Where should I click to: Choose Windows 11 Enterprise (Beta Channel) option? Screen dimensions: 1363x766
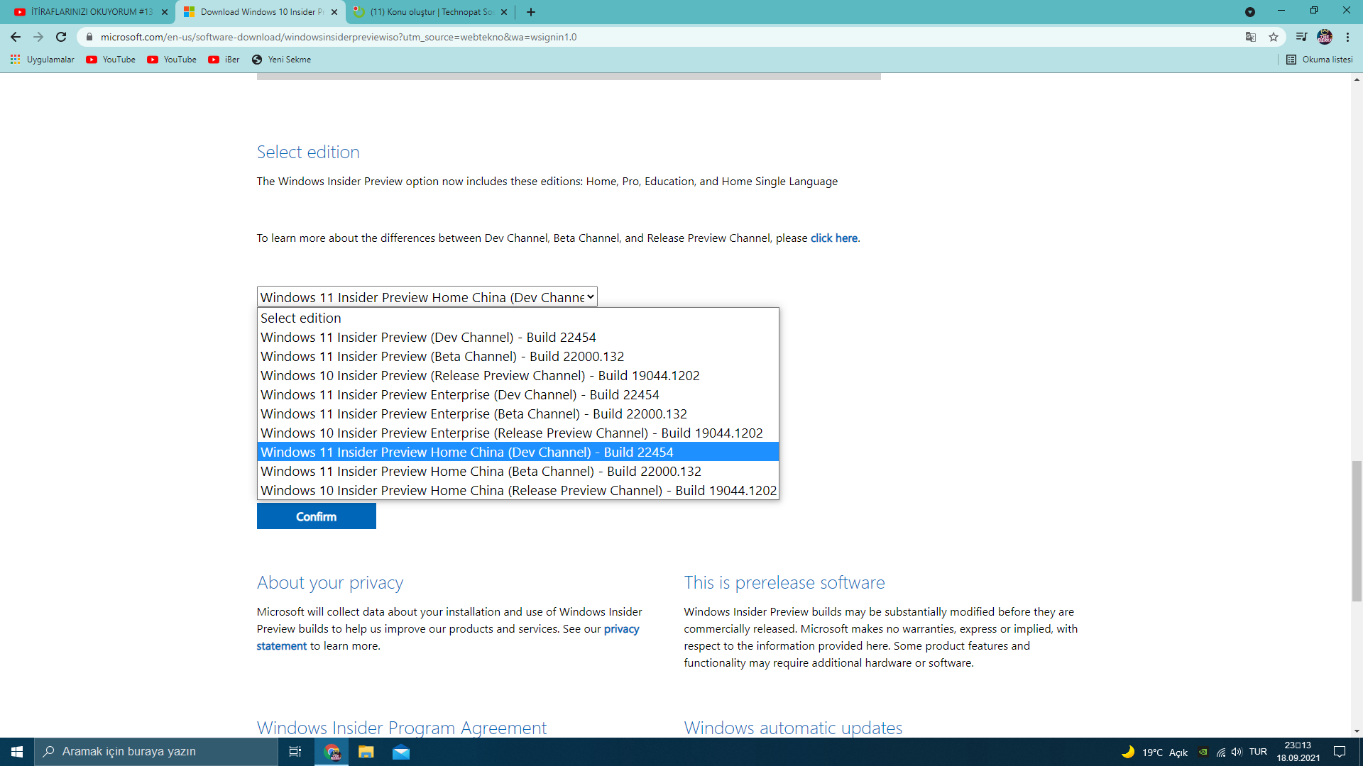474,414
